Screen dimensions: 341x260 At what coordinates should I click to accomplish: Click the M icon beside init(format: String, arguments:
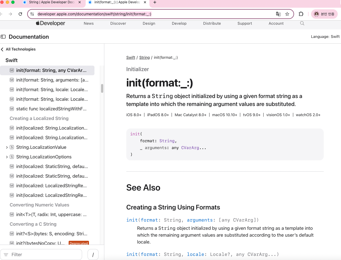pos(12,80)
